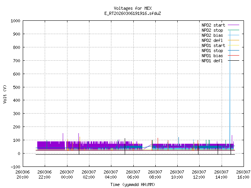
Task: Click the NPD2 bias legend label
Action: tap(212, 35)
